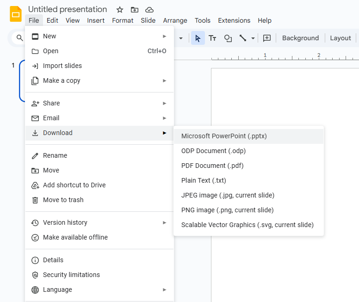Image resolution: width=359 pixels, height=302 pixels.
Task: Choose Rename from the File menu
Action: coord(99,155)
